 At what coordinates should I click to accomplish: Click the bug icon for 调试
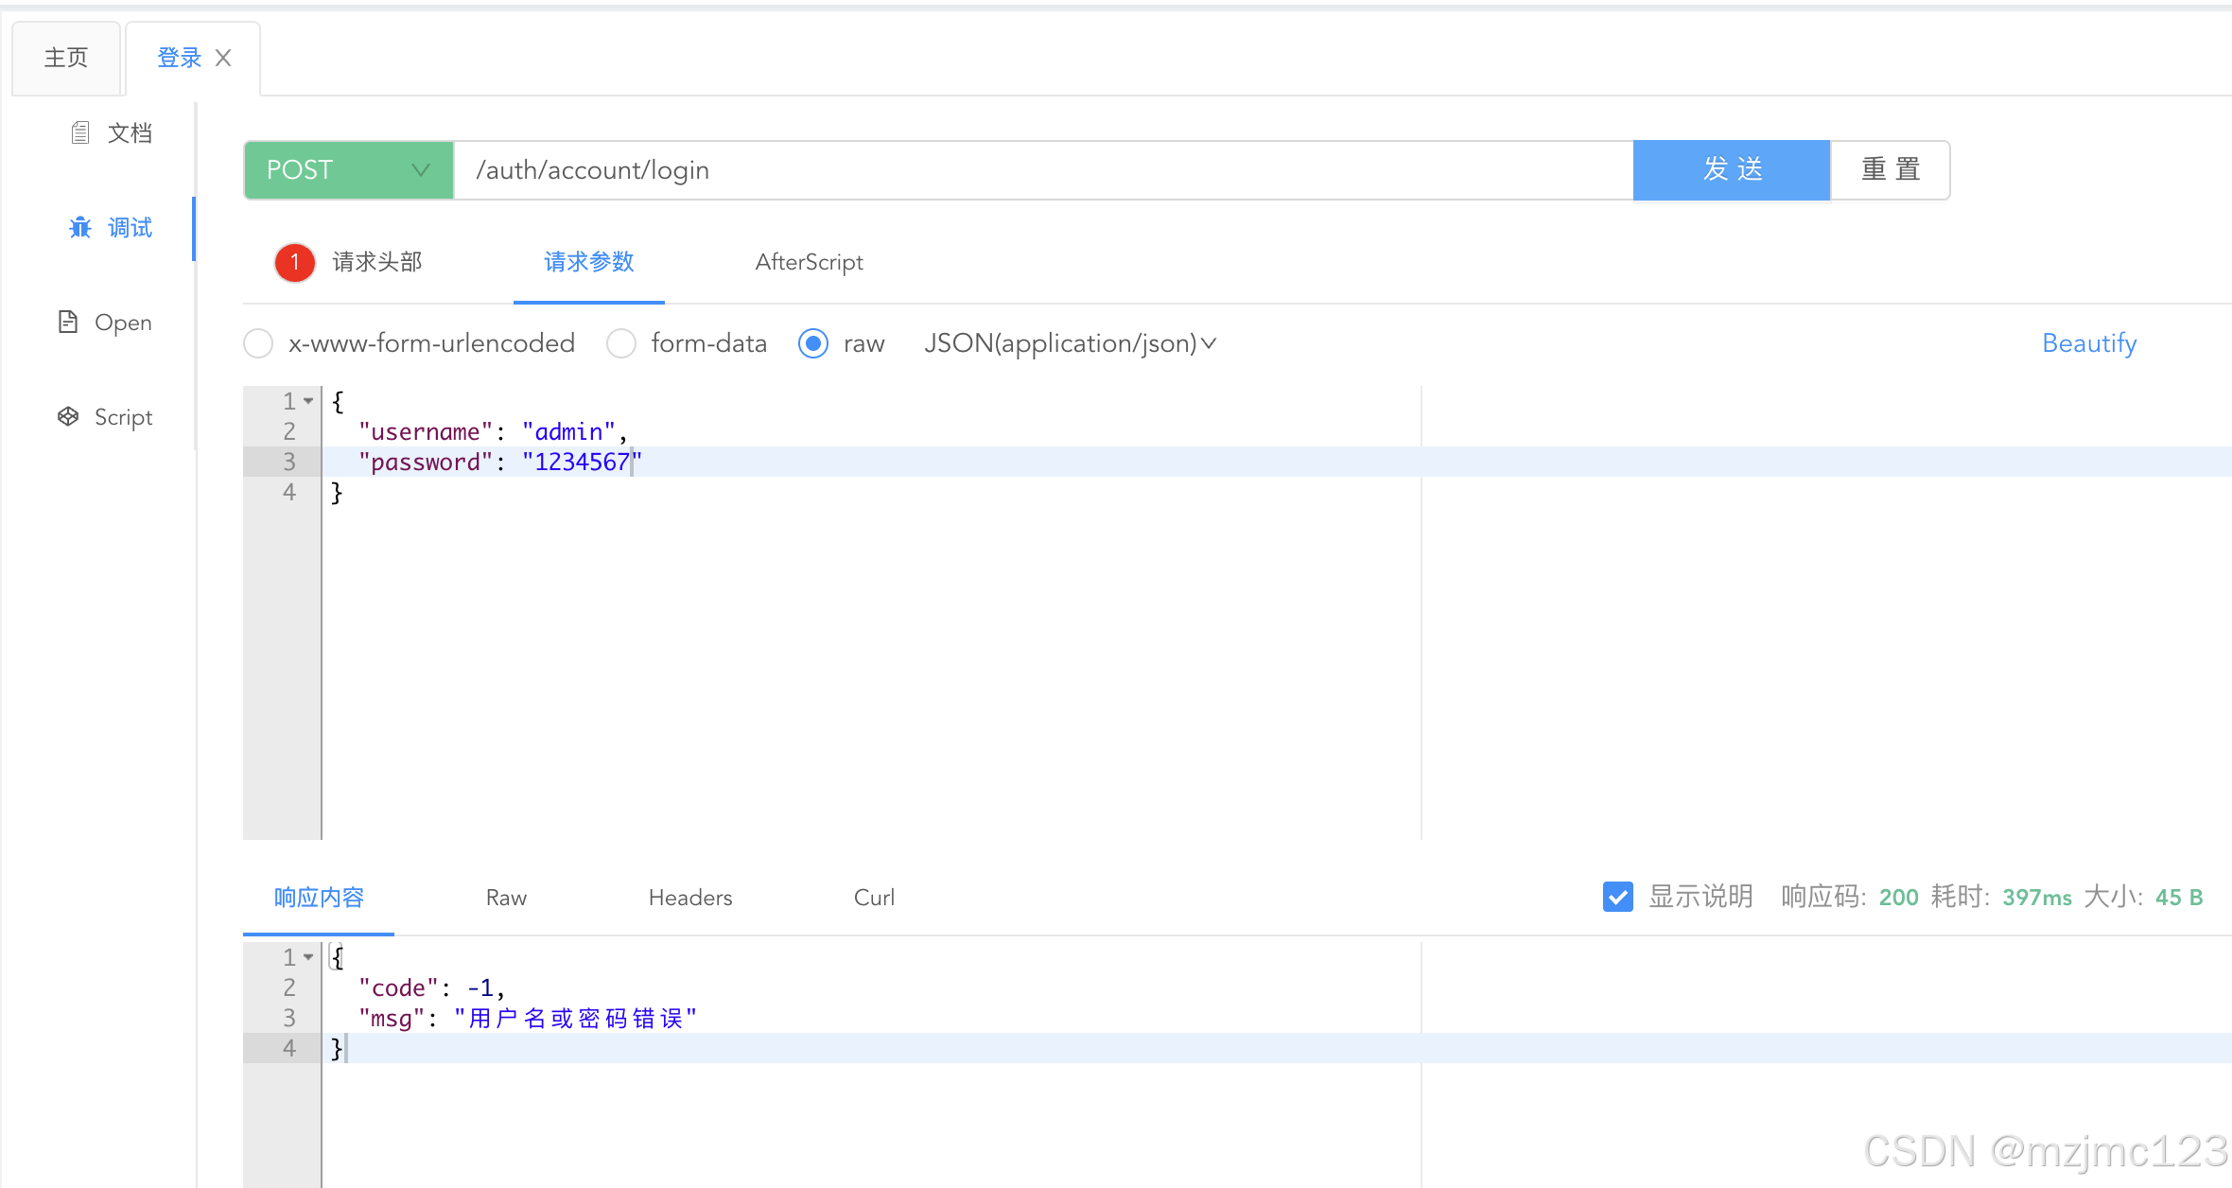pos(80,228)
